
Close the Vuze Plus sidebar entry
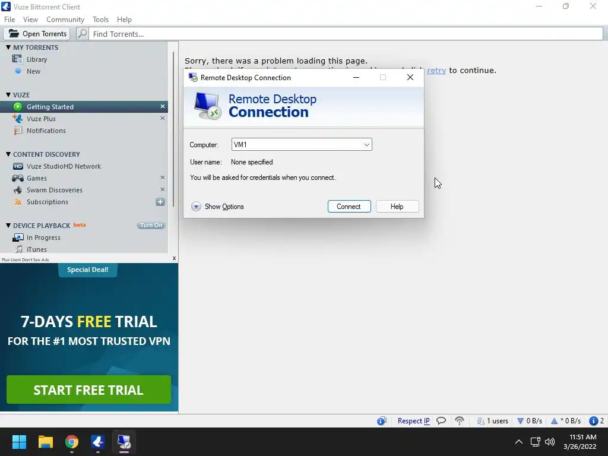click(163, 118)
